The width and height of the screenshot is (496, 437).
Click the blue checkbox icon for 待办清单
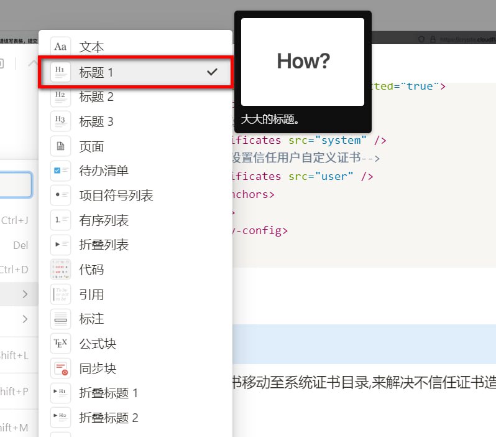[60, 171]
